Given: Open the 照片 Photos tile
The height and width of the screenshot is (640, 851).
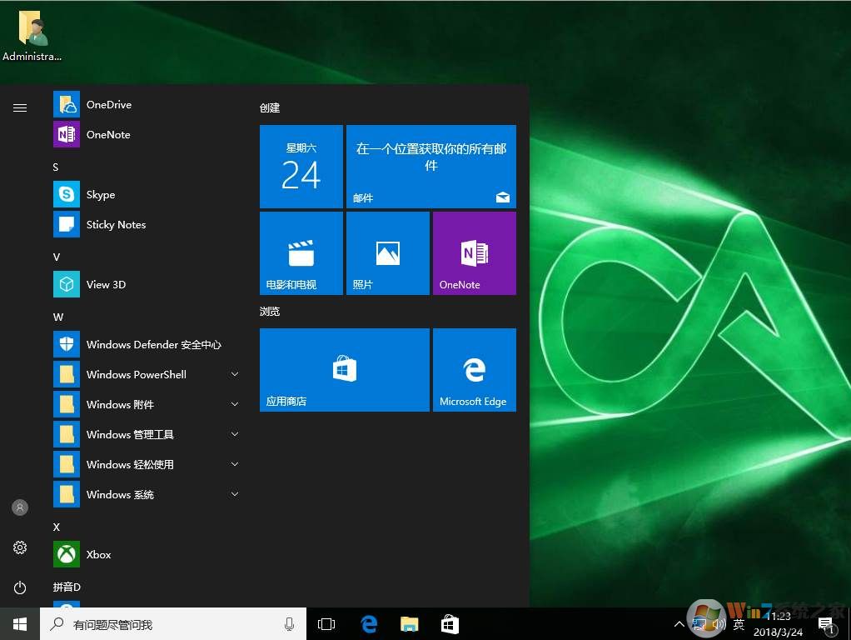Looking at the screenshot, I should point(387,253).
